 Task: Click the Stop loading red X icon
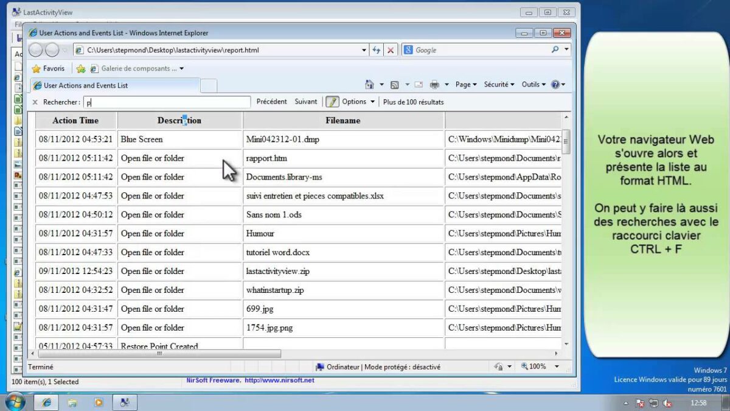(x=391, y=50)
